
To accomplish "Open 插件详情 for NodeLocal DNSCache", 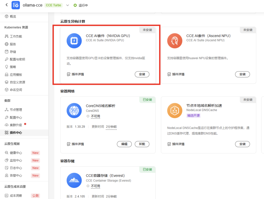I will (x=176, y=144).
